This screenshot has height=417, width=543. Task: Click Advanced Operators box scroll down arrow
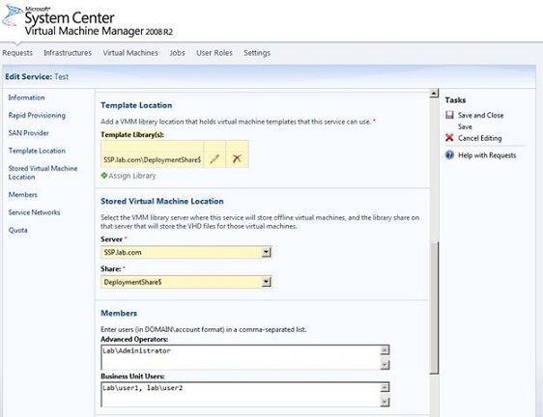tap(385, 365)
